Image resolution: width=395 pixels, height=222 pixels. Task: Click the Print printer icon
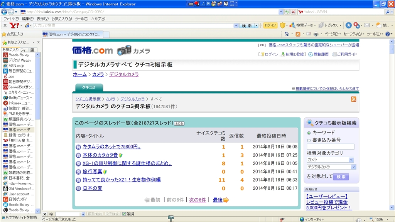tap(316, 34)
